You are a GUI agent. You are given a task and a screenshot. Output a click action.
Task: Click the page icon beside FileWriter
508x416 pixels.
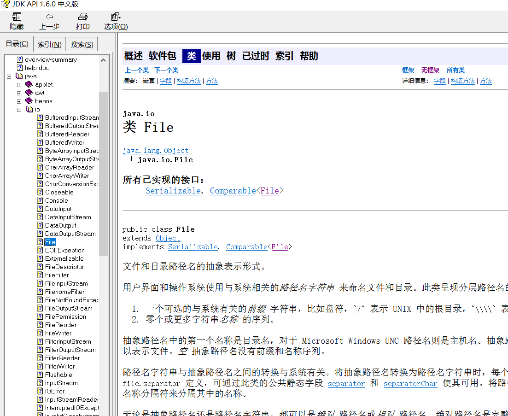(x=40, y=333)
